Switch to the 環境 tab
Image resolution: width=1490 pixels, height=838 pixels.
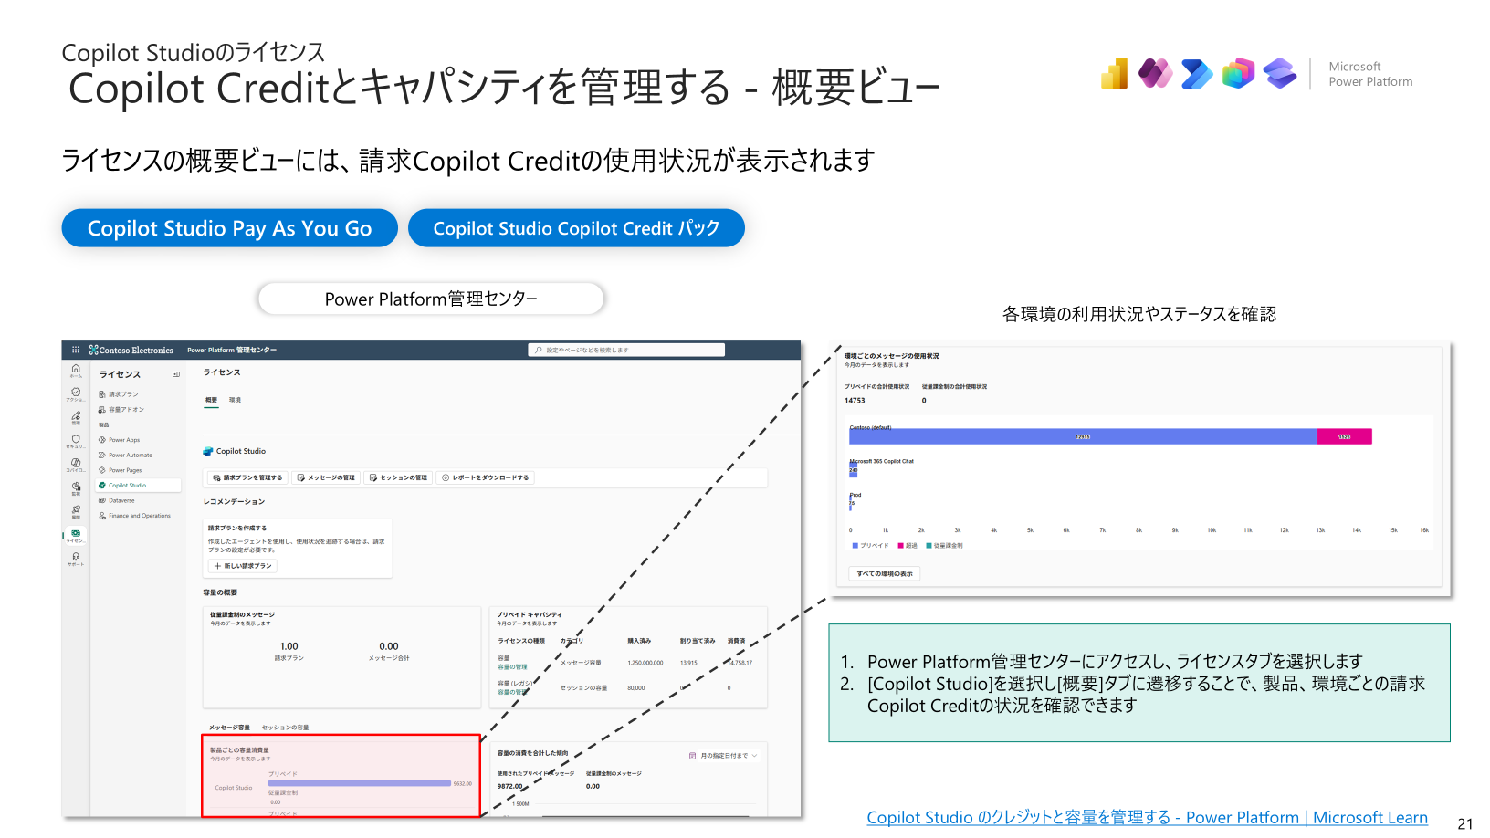coord(235,400)
